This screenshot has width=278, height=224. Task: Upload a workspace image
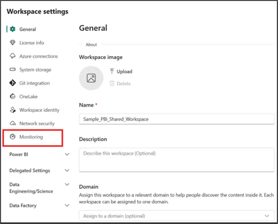(121, 72)
